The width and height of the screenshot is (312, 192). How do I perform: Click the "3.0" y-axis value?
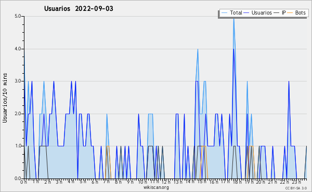click(18, 81)
